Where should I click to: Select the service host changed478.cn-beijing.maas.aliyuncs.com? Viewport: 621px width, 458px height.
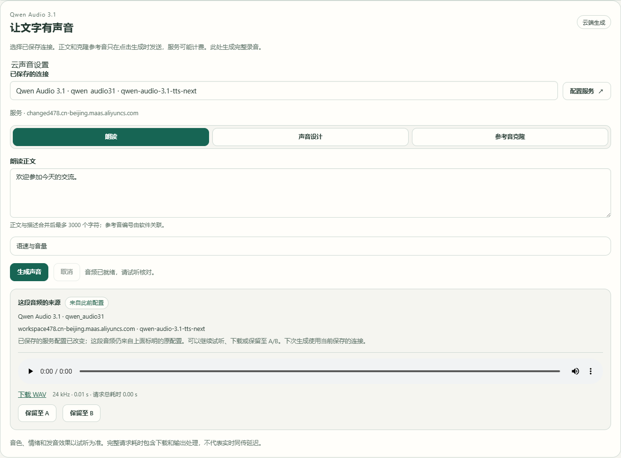pos(82,113)
